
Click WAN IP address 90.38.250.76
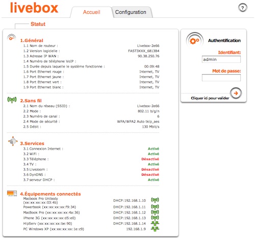pyautogui.click(x=148, y=56)
